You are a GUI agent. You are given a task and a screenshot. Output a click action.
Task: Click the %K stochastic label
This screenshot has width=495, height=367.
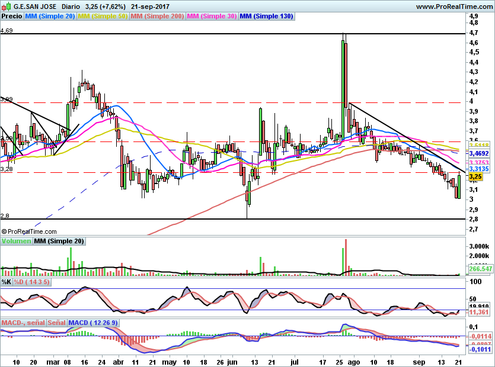[7, 282]
